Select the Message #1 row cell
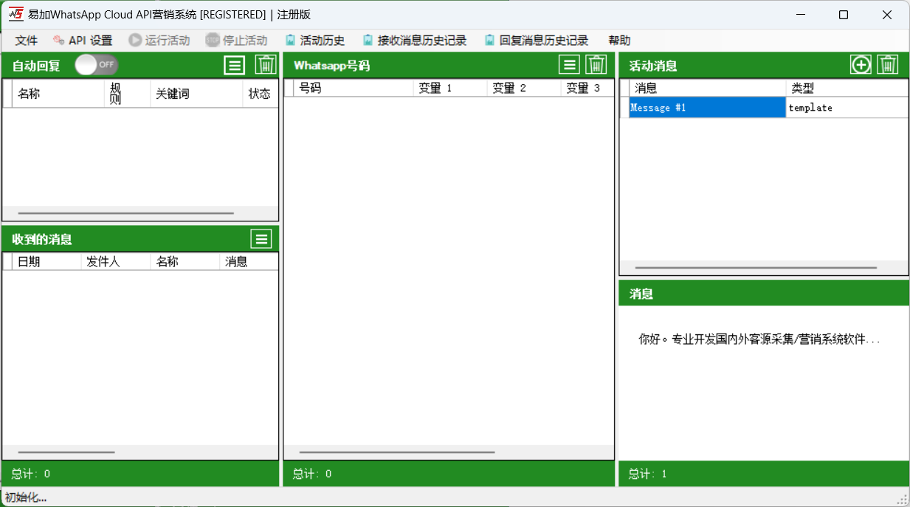This screenshot has width=910, height=507. 708,108
